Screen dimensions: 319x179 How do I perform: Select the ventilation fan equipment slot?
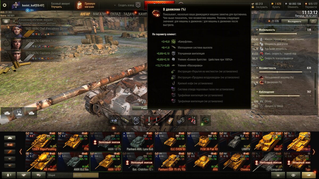(136, 120)
